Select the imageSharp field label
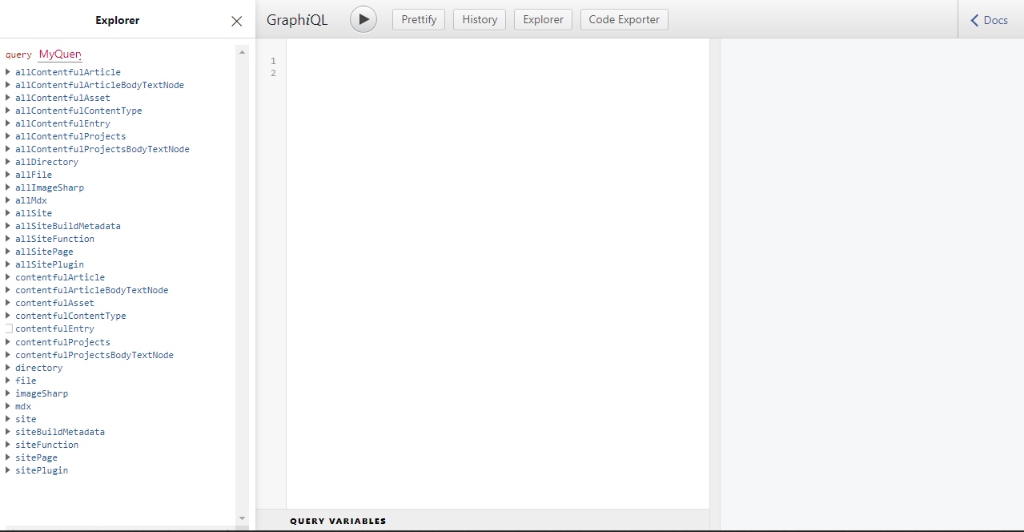Viewport: 1024px width, 532px height. coord(42,393)
